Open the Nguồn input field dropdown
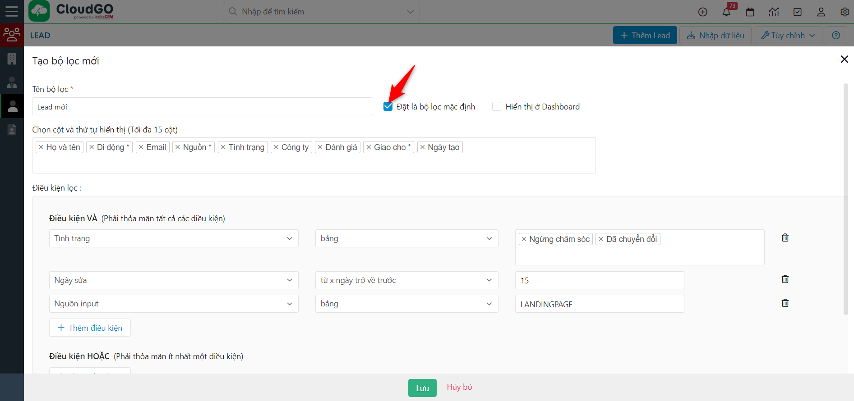 174,304
